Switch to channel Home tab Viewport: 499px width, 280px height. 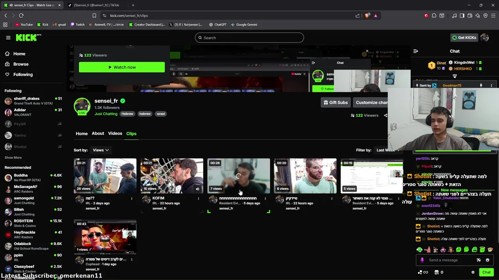[81, 133]
